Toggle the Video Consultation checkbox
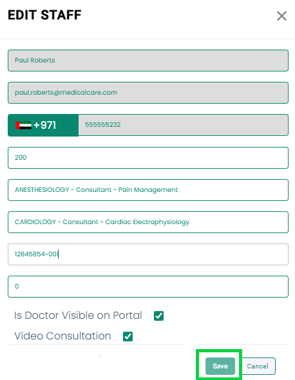Screen dimensions: 295x380 click(128, 336)
